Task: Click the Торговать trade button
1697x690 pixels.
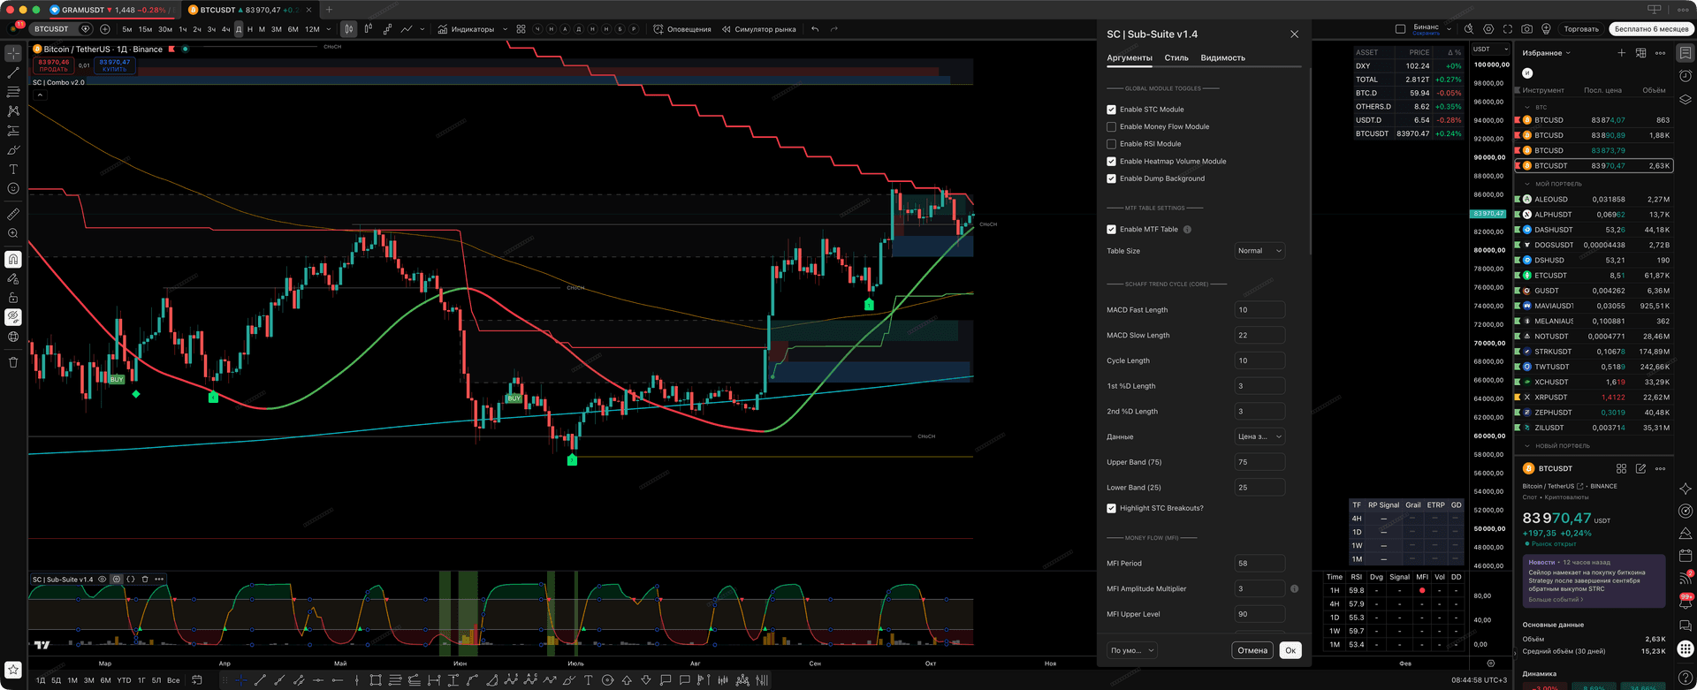Action: pyautogui.click(x=1580, y=29)
